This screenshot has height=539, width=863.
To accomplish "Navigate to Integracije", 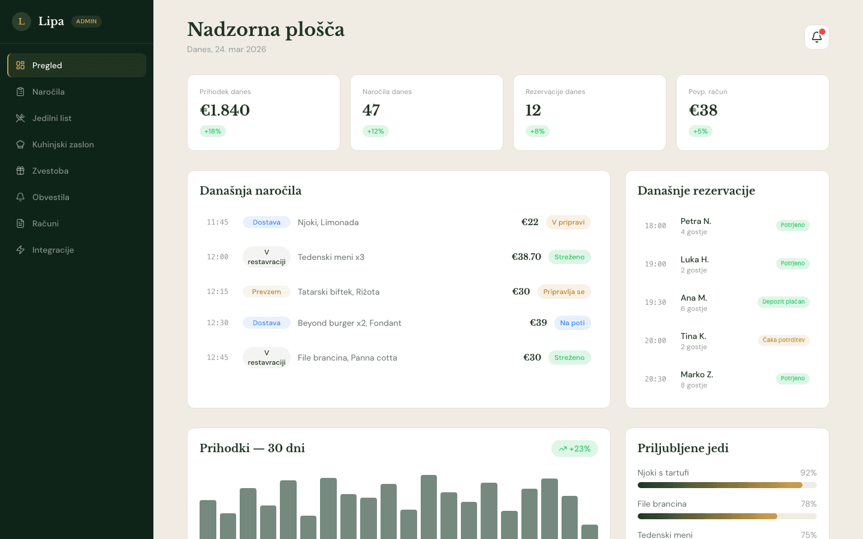I will click(77, 250).
